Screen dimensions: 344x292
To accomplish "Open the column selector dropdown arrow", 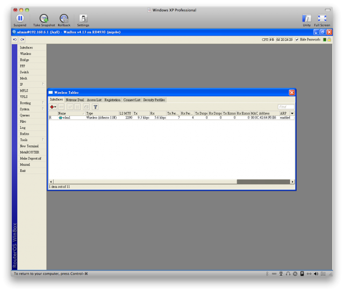I will point(292,113).
